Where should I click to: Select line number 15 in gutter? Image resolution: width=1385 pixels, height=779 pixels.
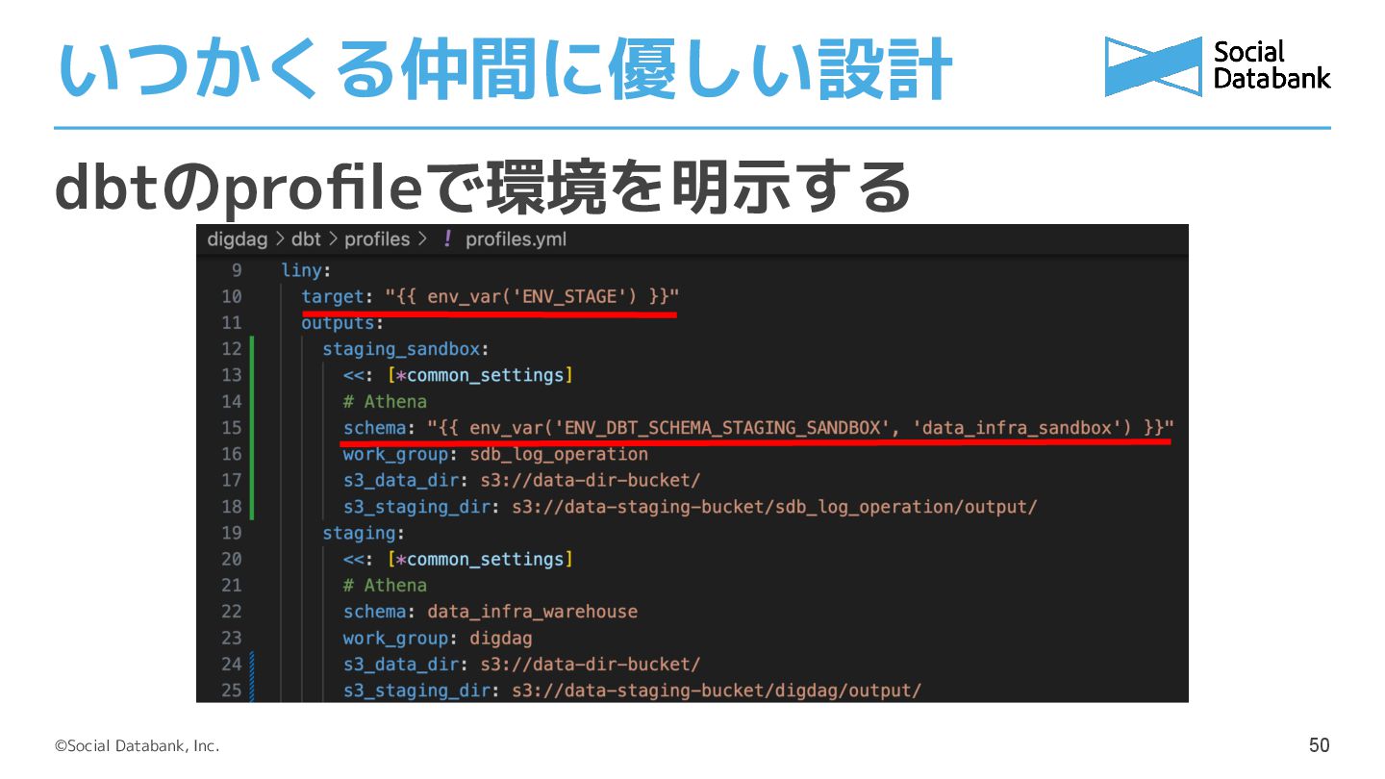232,427
